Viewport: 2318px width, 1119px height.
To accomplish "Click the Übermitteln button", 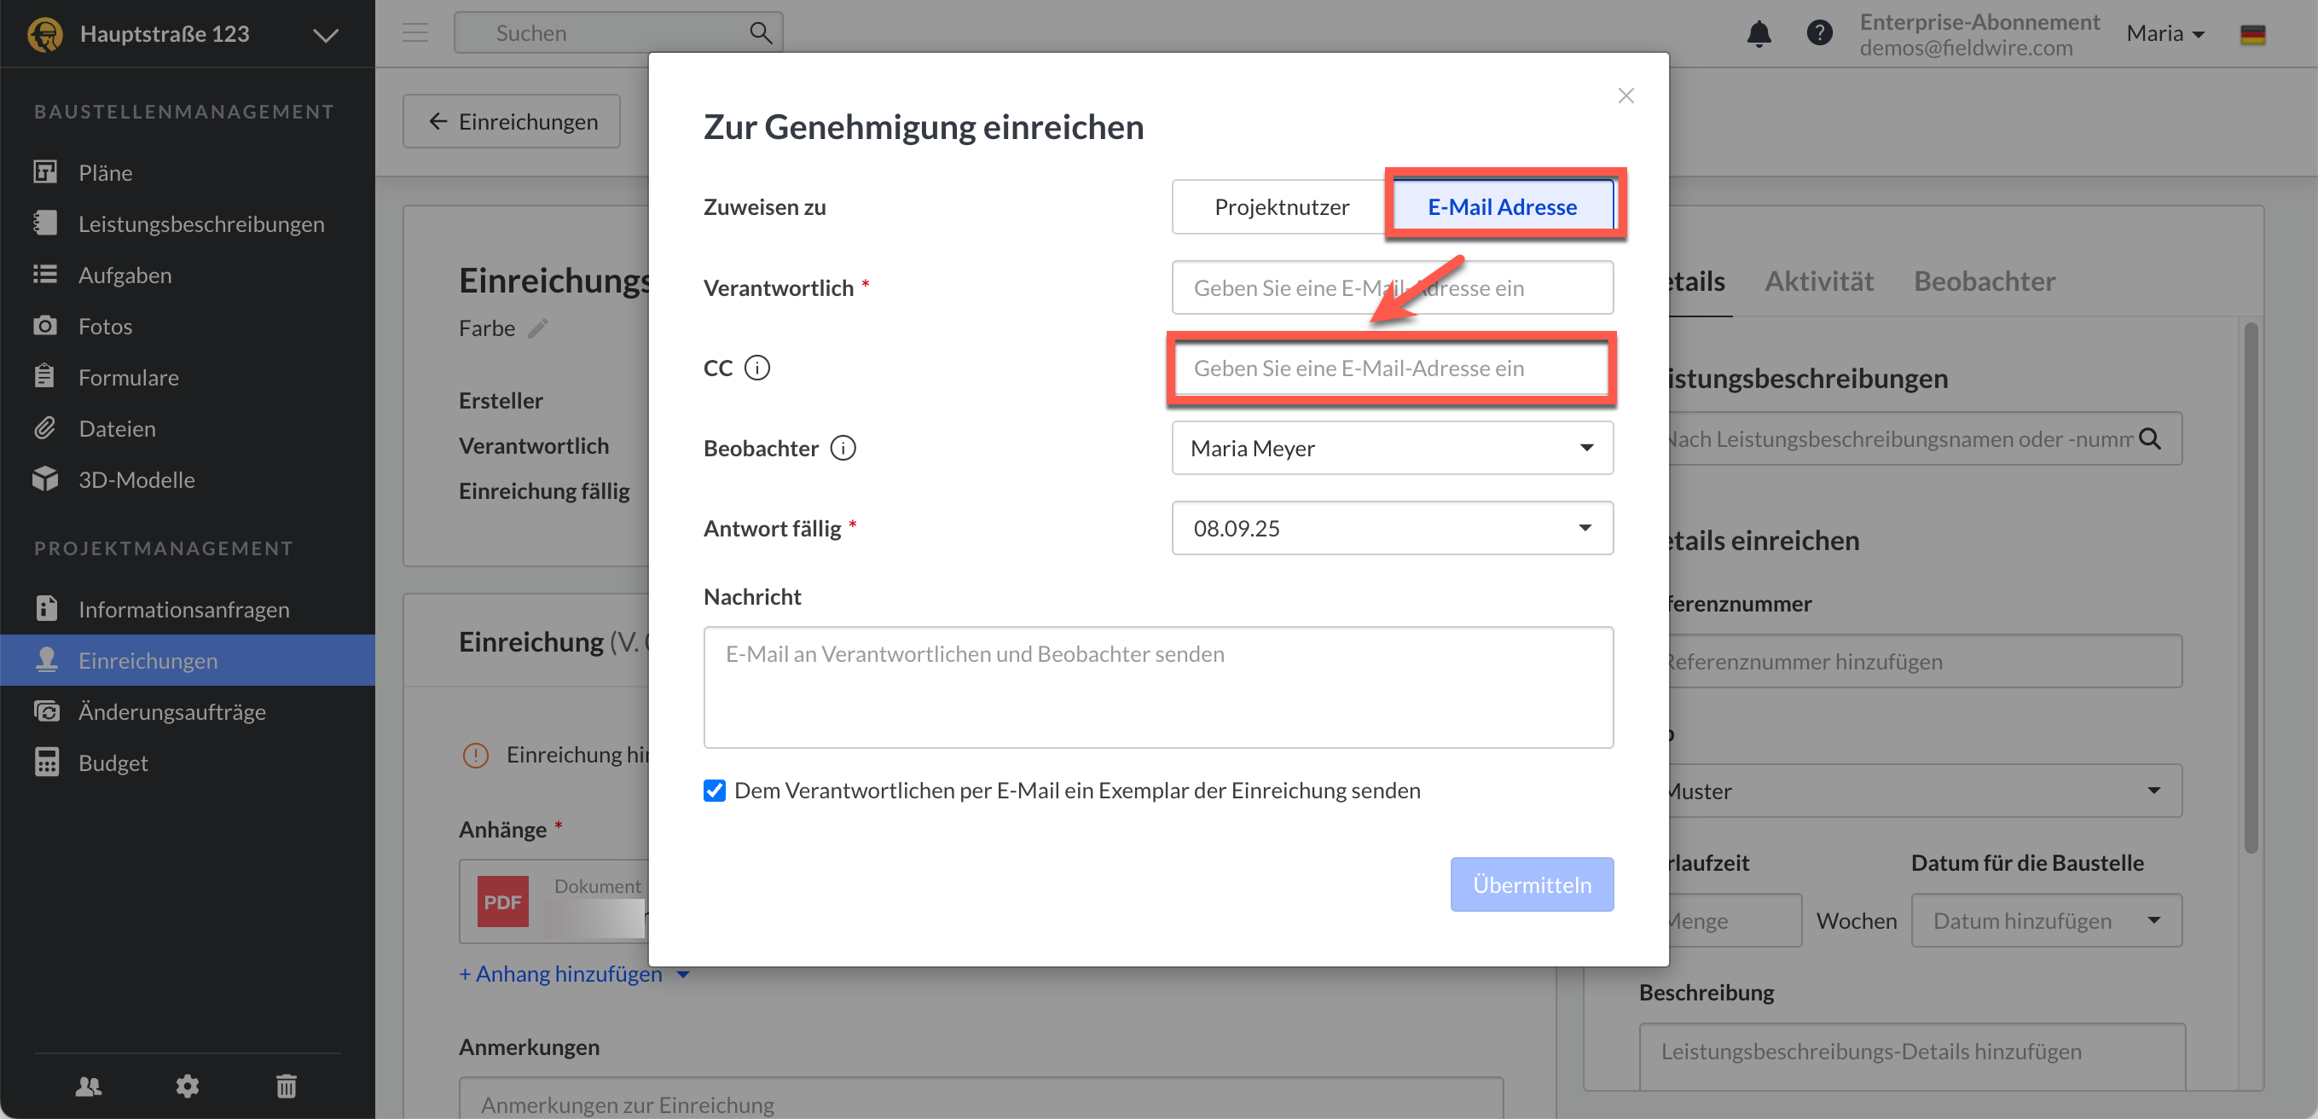I will [1531, 884].
